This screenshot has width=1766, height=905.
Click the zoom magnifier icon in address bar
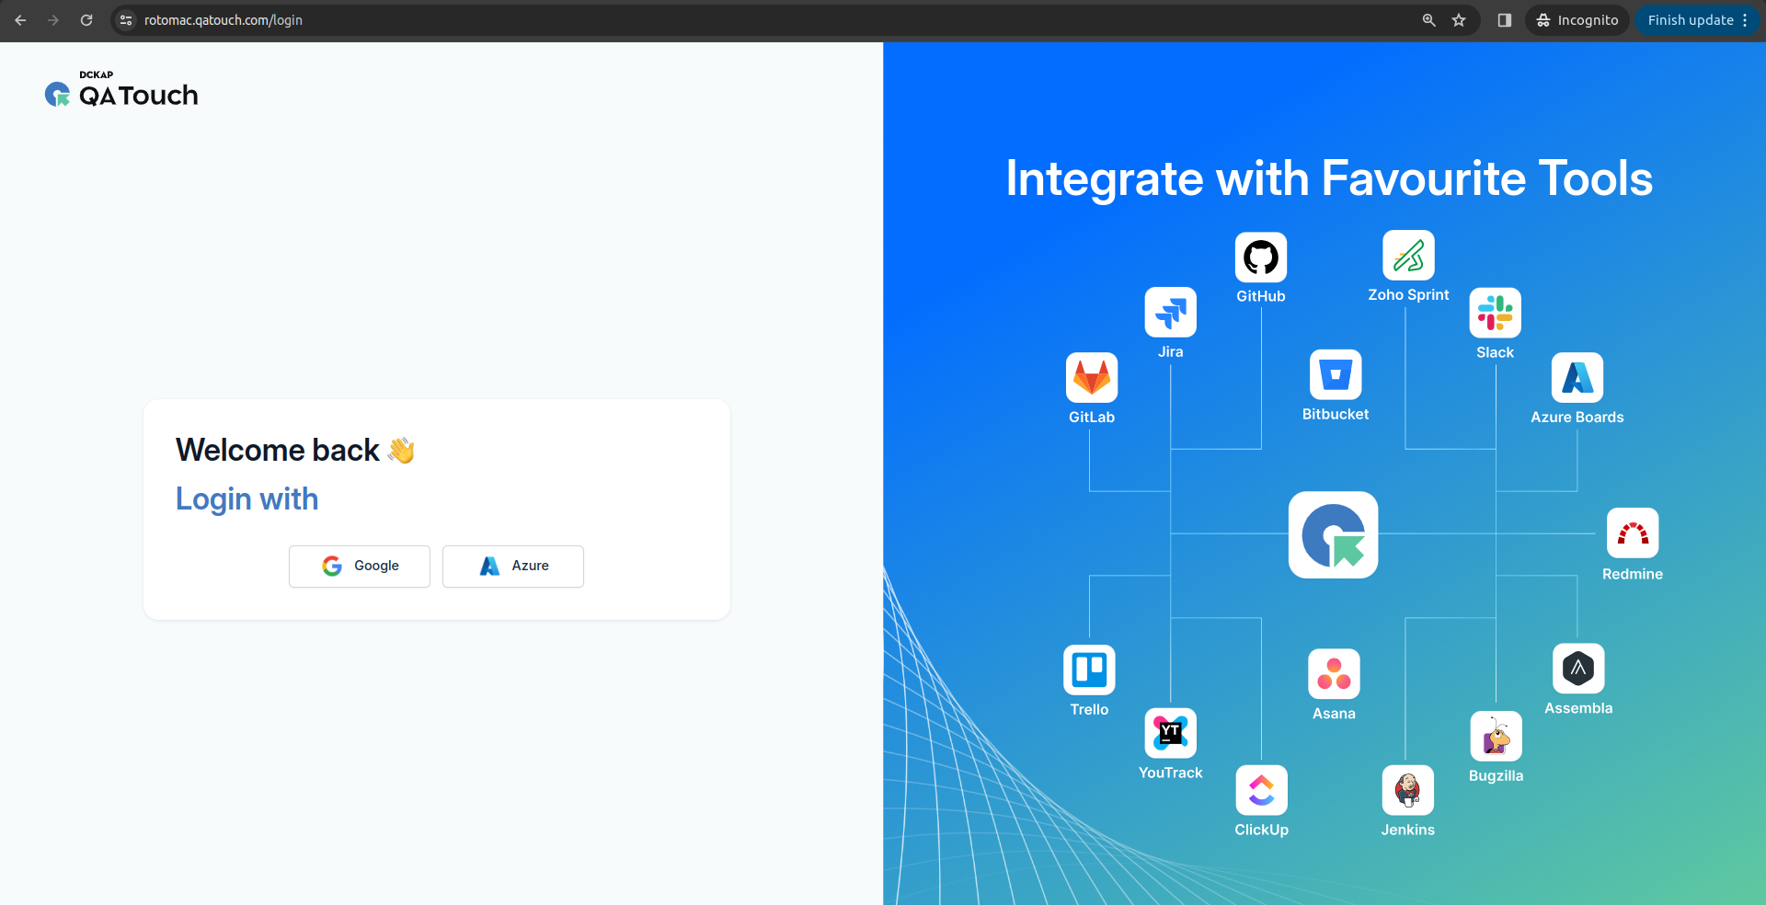1429,20
